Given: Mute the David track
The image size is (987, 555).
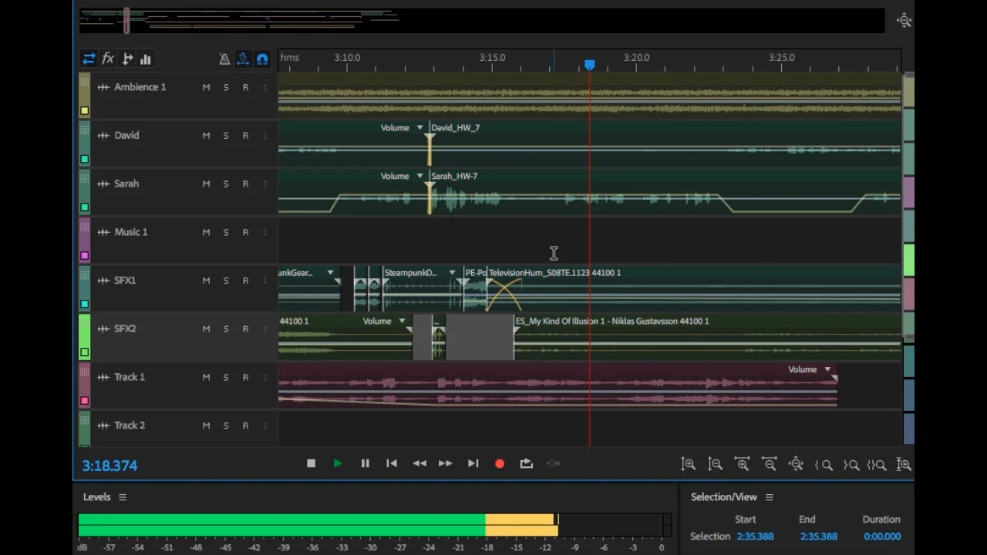Looking at the screenshot, I should click(206, 136).
